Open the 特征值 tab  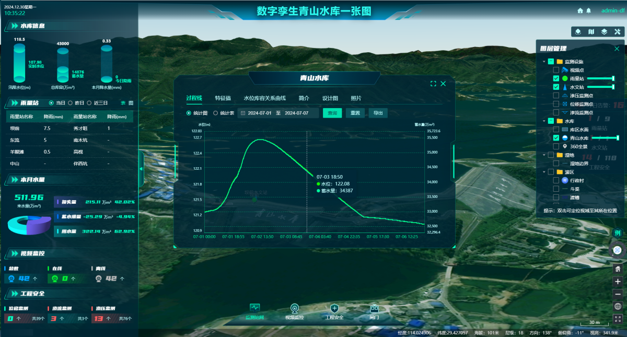tap(223, 98)
